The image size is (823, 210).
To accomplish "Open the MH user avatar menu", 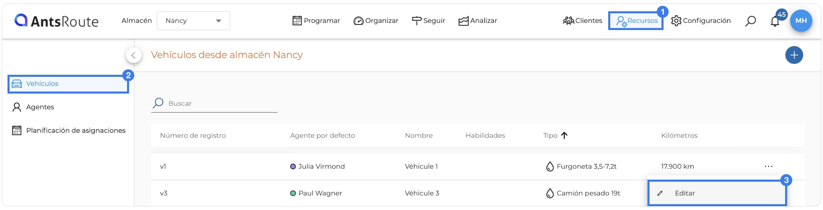I will click(801, 20).
